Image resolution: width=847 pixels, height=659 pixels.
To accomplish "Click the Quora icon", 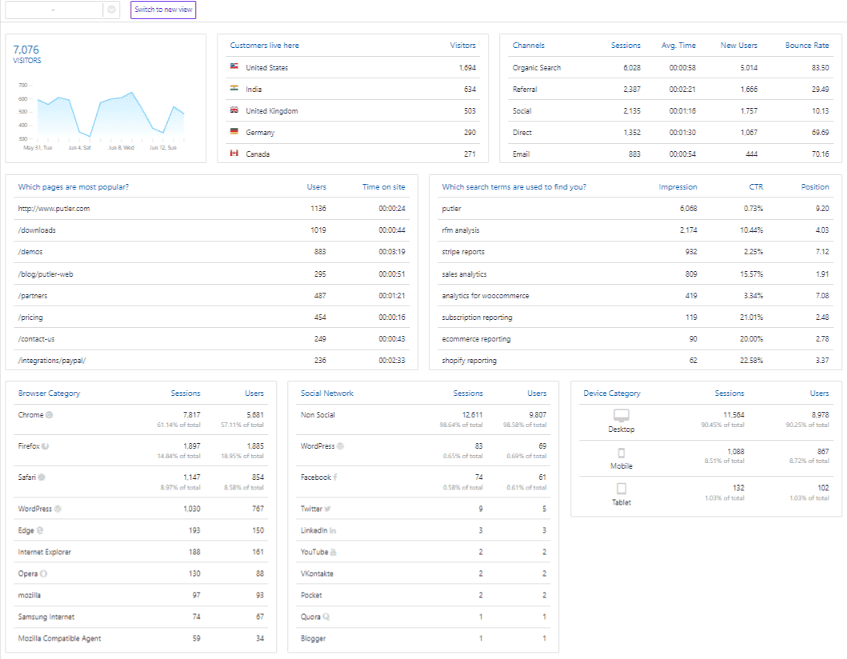I will pyautogui.click(x=326, y=617).
